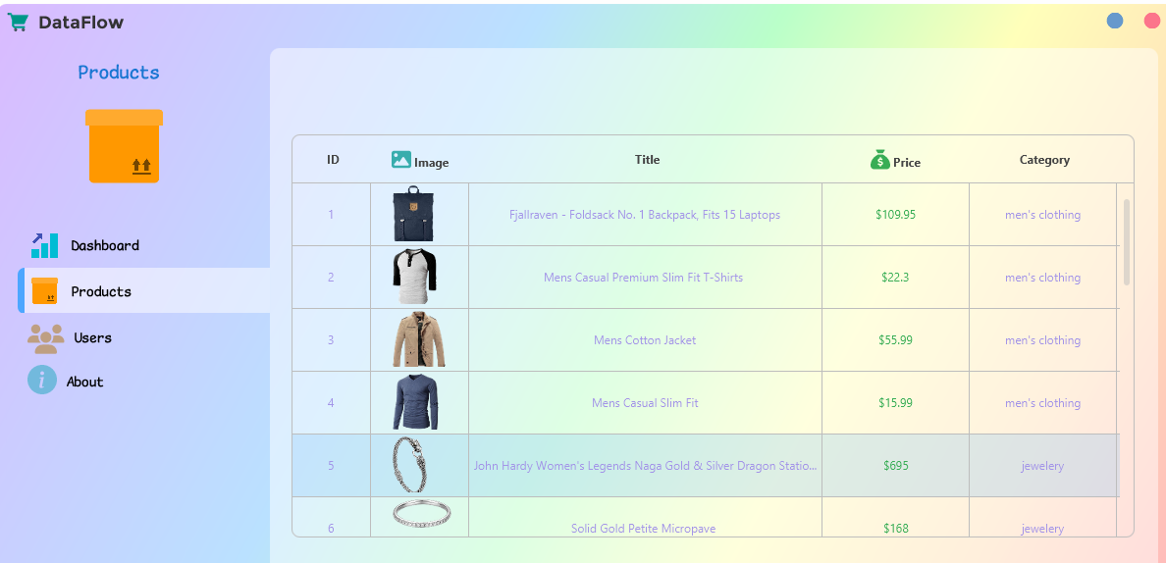
Task: Click the DataFlow shopping cart logo
Action: tap(18, 22)
